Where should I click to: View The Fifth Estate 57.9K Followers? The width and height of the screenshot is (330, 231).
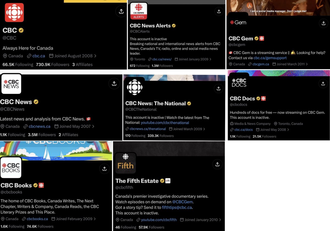(x=152, y=227)
